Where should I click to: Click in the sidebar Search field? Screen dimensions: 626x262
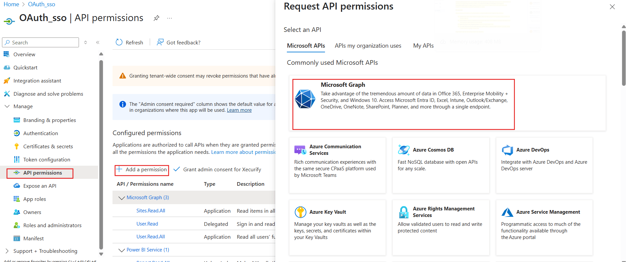click(x=40, y=42)
